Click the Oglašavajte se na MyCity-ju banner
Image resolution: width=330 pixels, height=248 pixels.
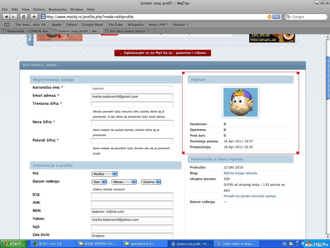pyautogui.click(x=163, y=53)
